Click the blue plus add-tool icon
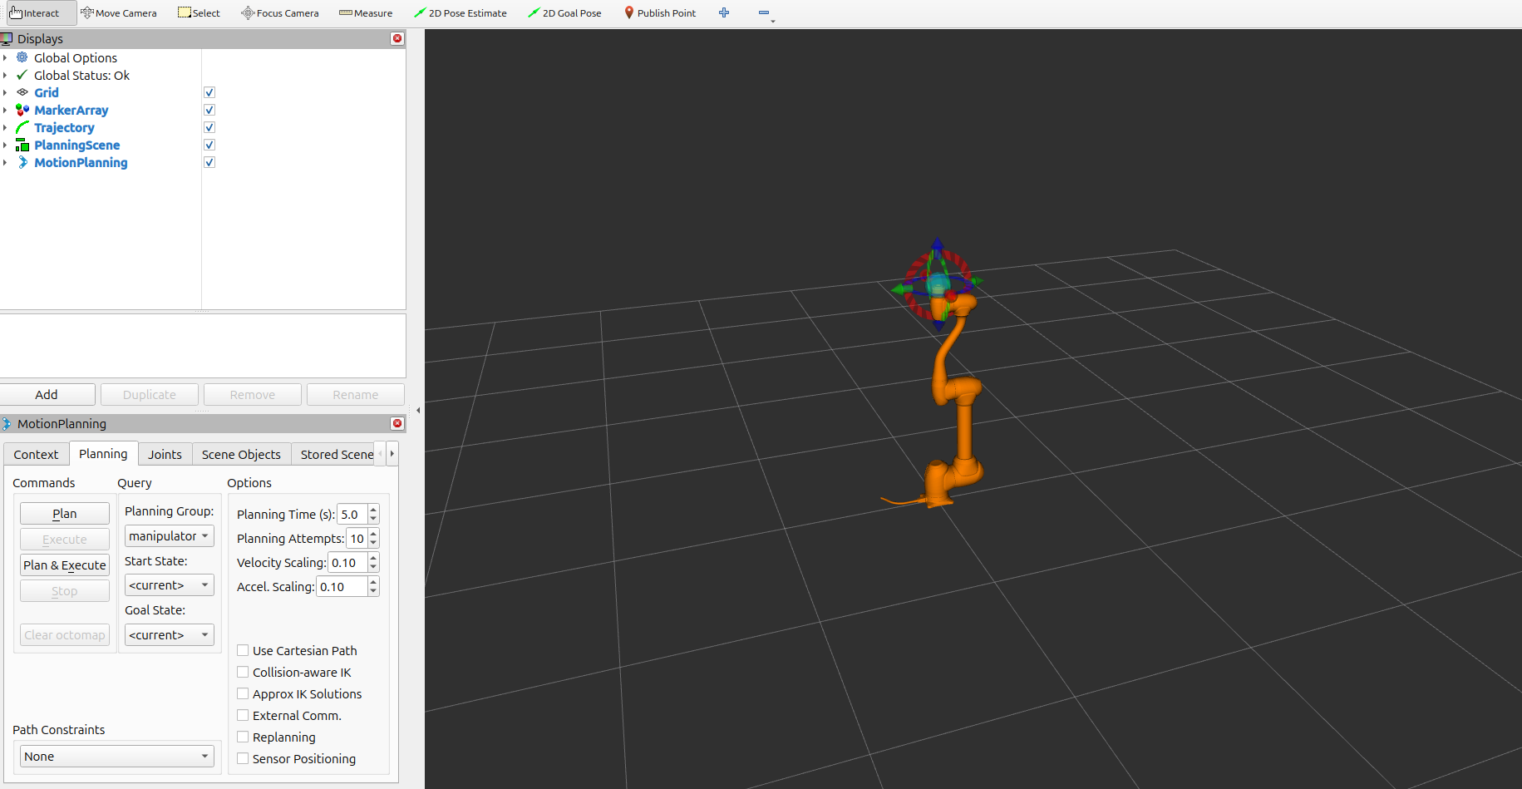 pos(724,12)
